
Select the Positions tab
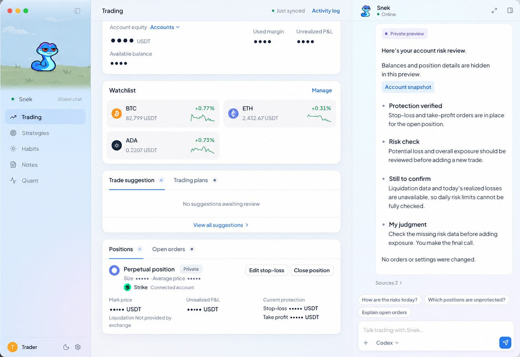(x=125, y=249)
